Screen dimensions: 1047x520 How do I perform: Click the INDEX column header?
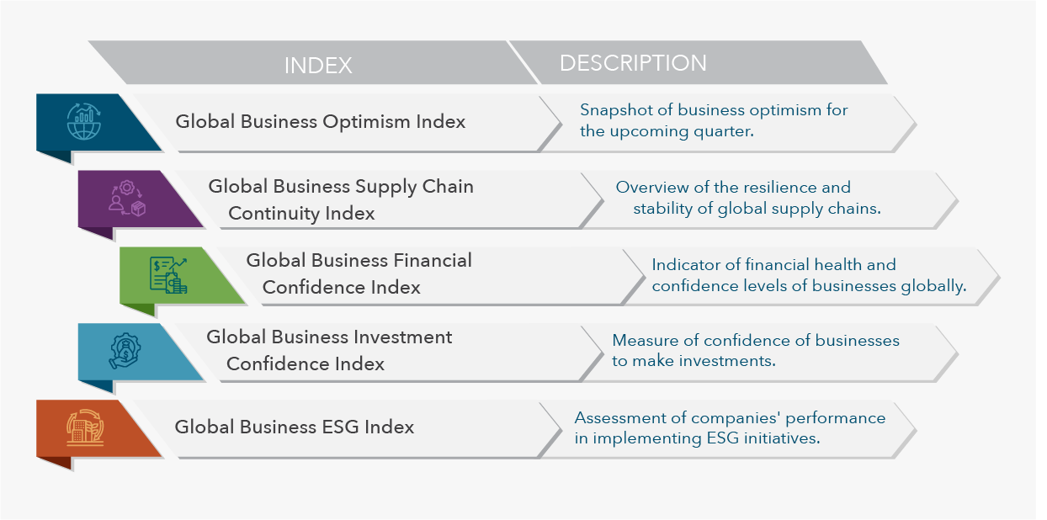tap(317, 66)
